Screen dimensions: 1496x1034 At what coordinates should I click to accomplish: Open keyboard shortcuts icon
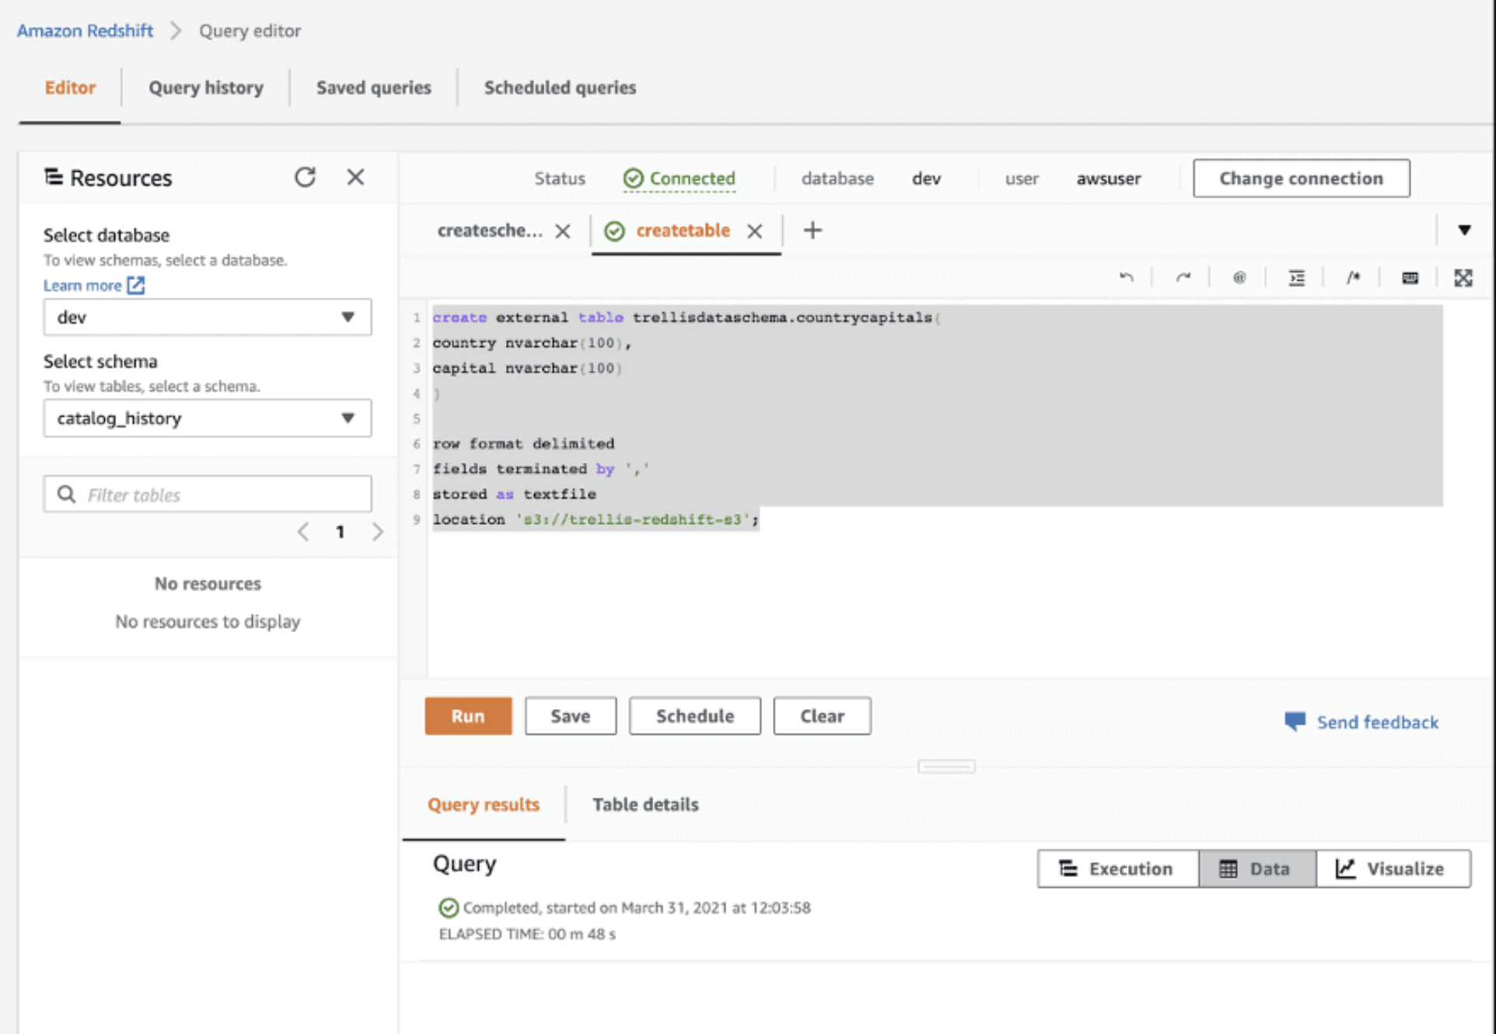[x=1410, y=278]
